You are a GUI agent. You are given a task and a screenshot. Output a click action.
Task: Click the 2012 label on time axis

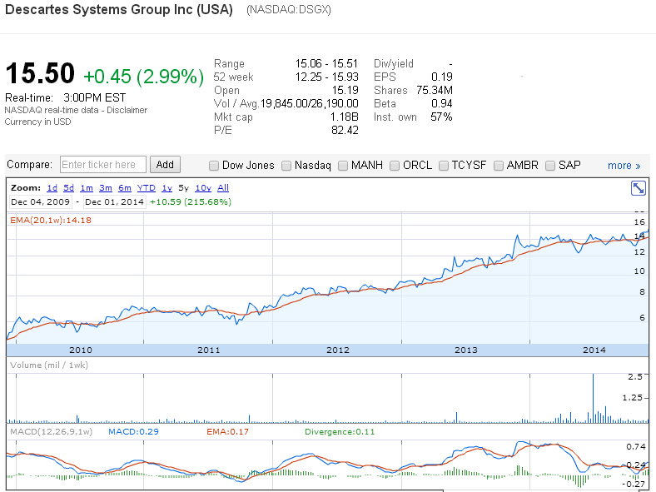point(337,350)
